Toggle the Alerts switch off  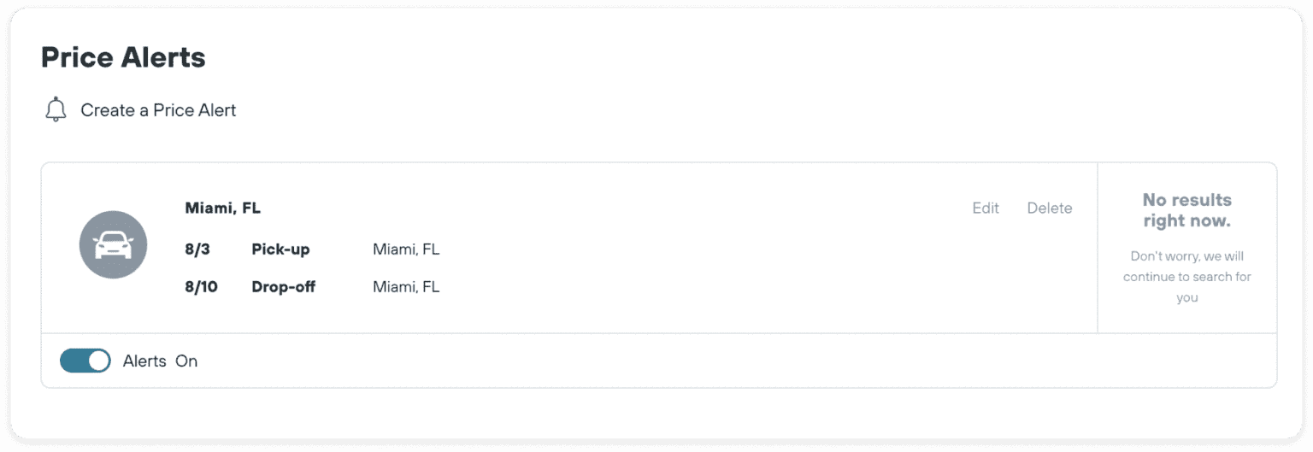(x=85, y=361)
